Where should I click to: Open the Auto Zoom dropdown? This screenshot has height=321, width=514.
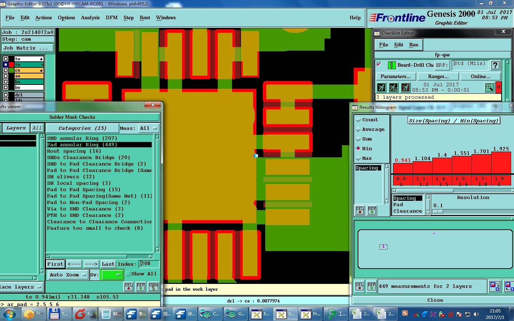68,275
